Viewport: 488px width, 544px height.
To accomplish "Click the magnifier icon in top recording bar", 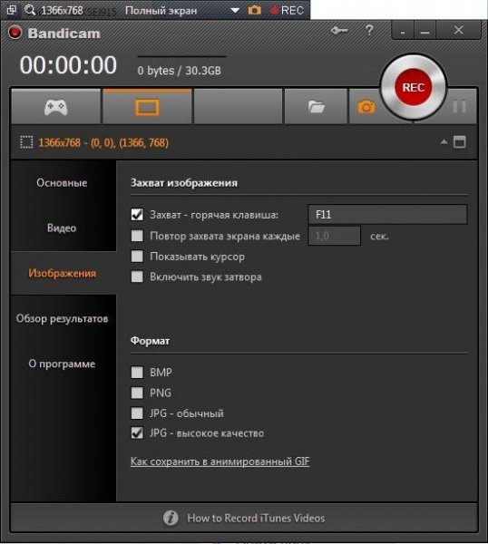I will click(30, 10).
